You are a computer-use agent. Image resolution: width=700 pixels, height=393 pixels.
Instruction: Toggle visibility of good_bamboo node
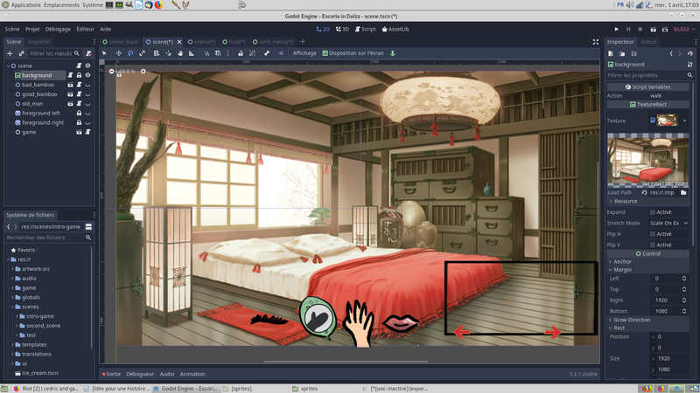point(88,94)
